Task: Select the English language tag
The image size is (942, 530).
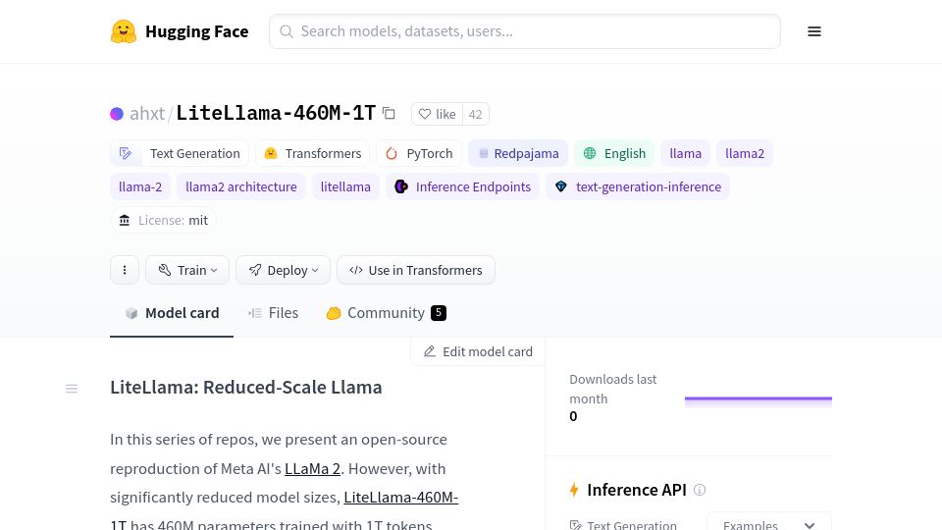Action: click(614, 153)
